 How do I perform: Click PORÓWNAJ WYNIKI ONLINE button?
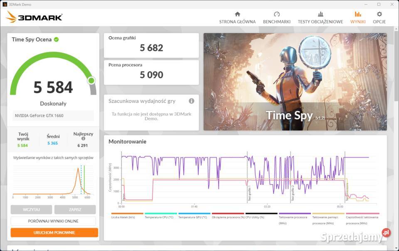coord(53,221)
